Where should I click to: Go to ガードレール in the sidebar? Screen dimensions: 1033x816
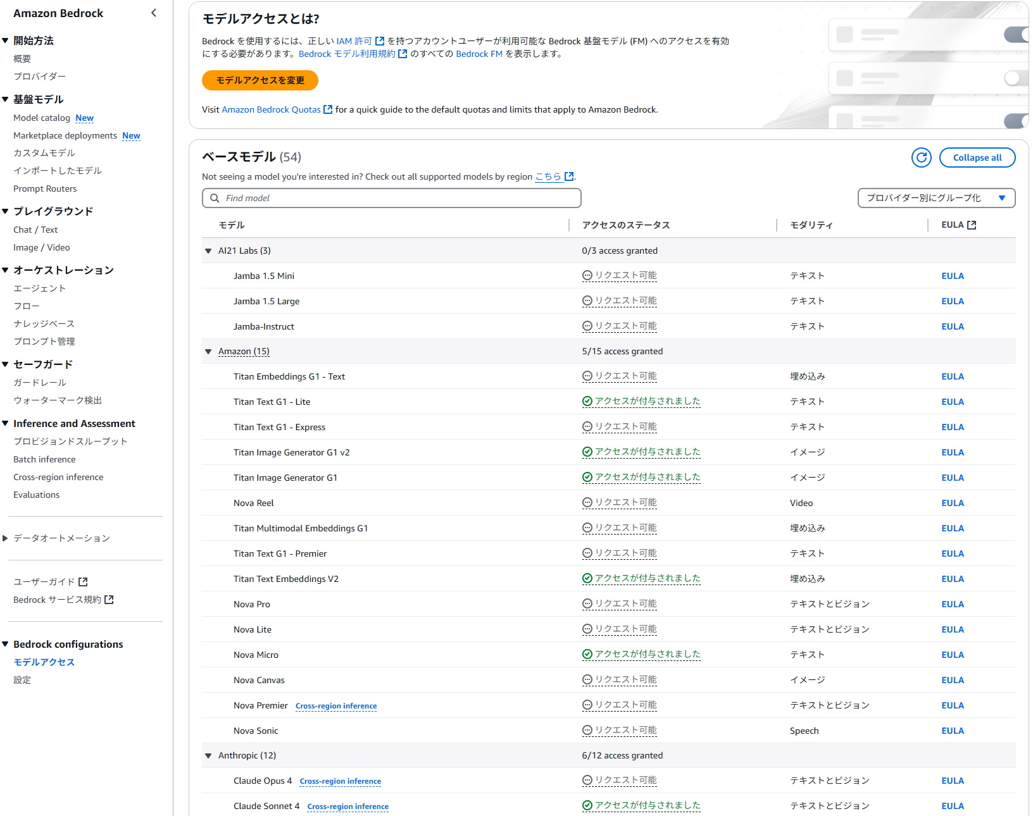(x=40, y=383)
